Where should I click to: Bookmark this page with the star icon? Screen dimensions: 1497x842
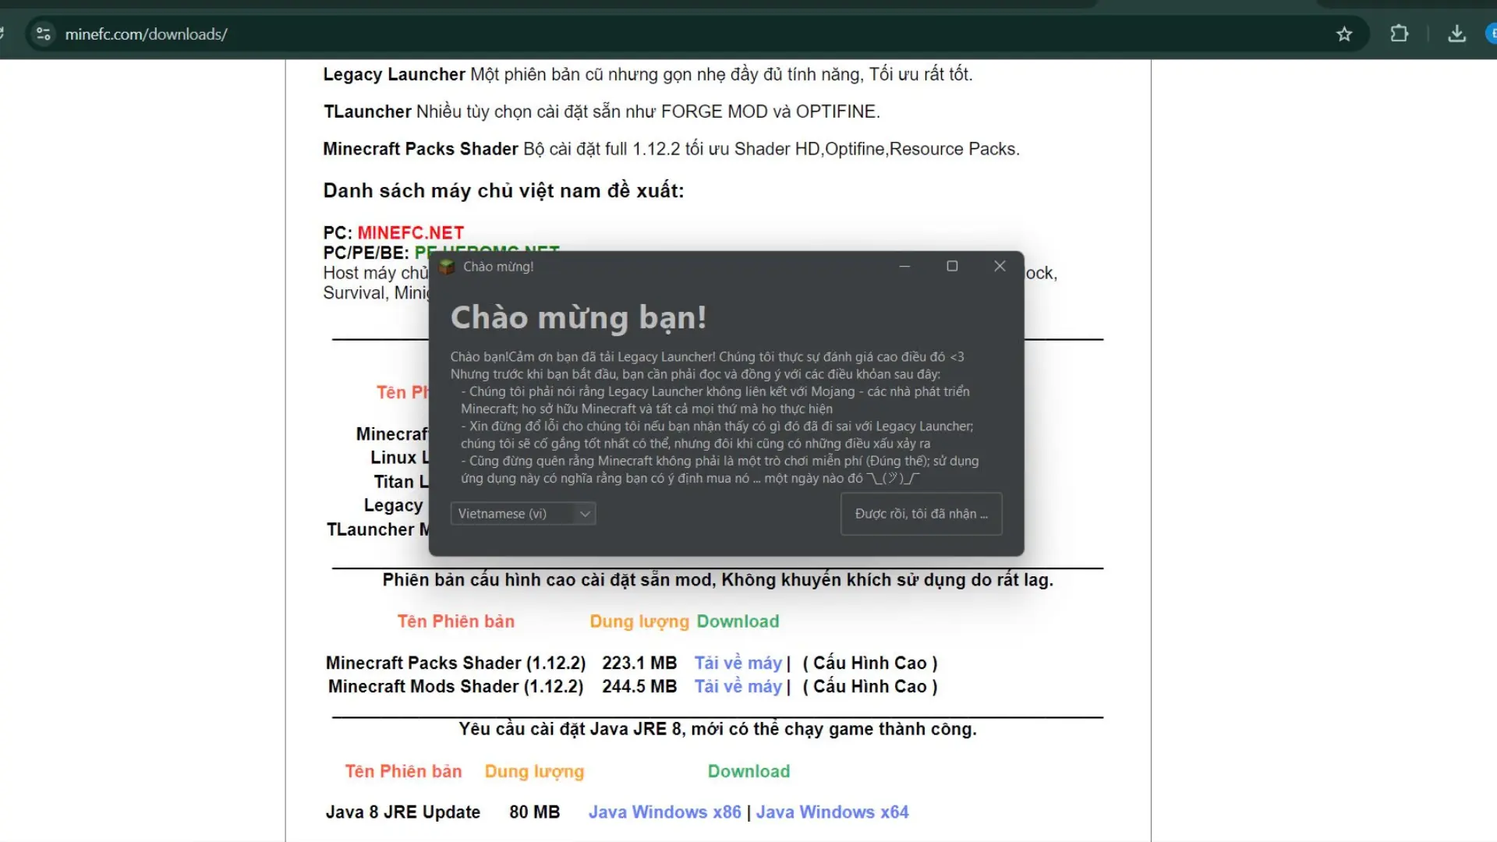pos(1344,34)
